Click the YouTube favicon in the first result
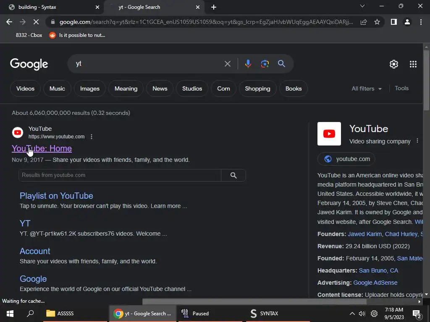 coord(18,132)
